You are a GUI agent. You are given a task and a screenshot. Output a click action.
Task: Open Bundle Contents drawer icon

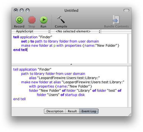point(116,20)
